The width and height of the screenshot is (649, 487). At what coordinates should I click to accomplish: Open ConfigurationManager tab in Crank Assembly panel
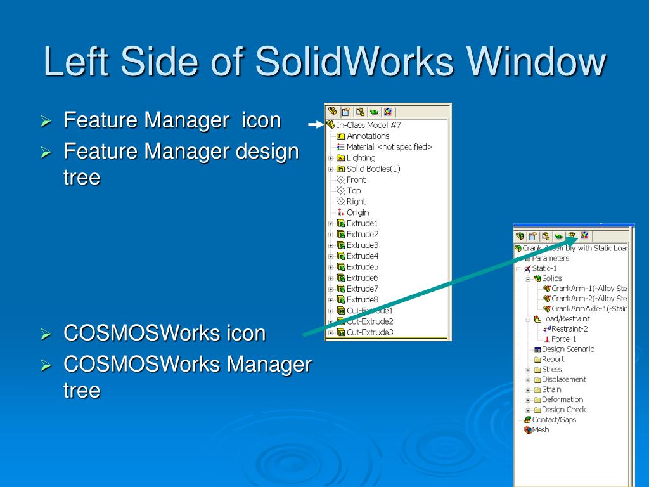pyautogui.click(x=546, y=236)
